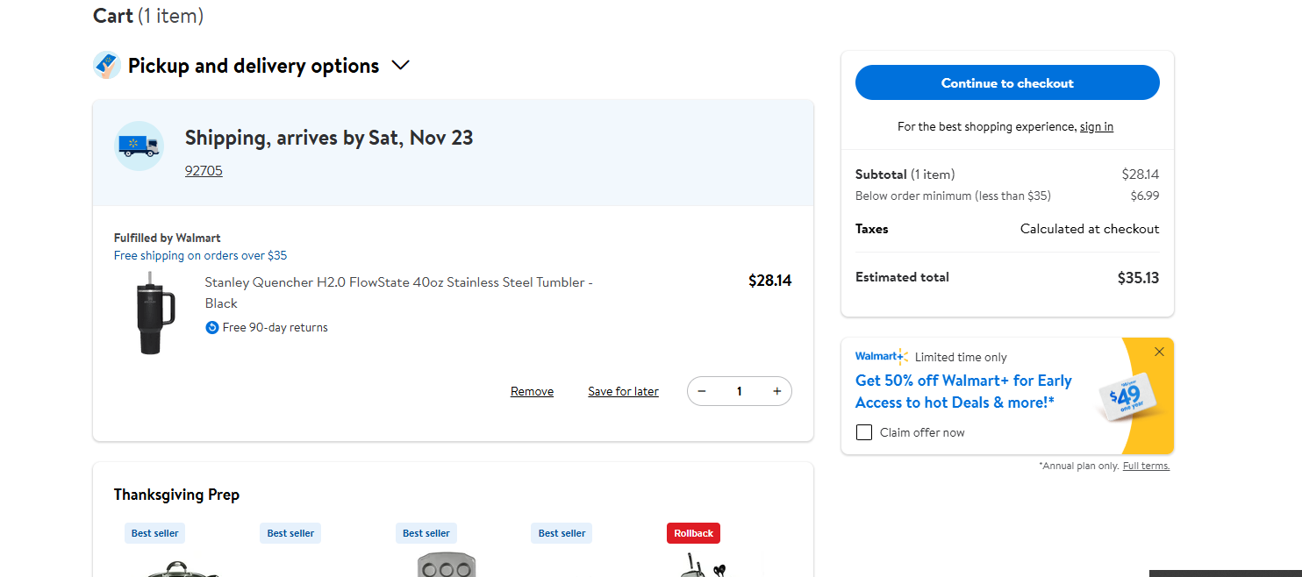The width and height of the screenshot is (1302, 577).
Task: Open the Stanley Quencher tumbler thumbnail
Action: coord(156,314)
